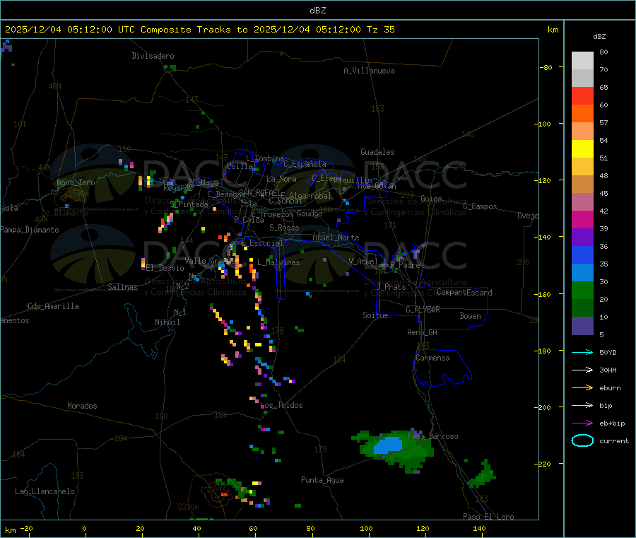Click the 'J_Prats' map label
636x538 pixels.
tap(391, 287)
